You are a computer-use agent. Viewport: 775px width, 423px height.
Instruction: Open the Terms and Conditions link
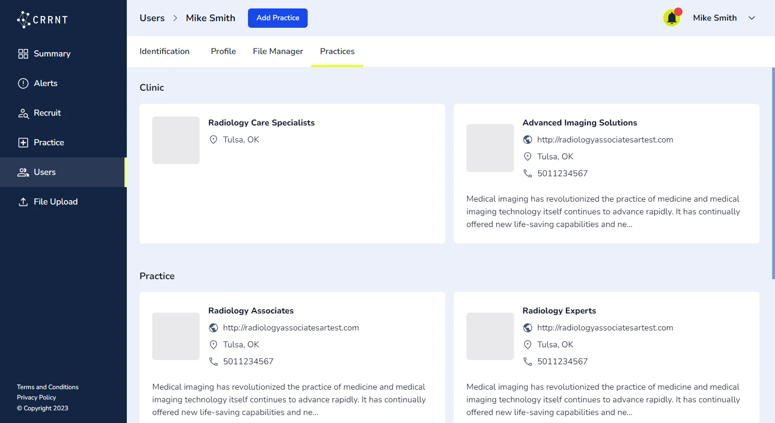click(x=47, y=387)
